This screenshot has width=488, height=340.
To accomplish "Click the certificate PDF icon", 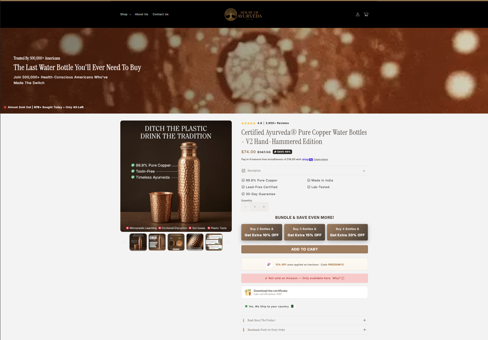I will [248, 292].
